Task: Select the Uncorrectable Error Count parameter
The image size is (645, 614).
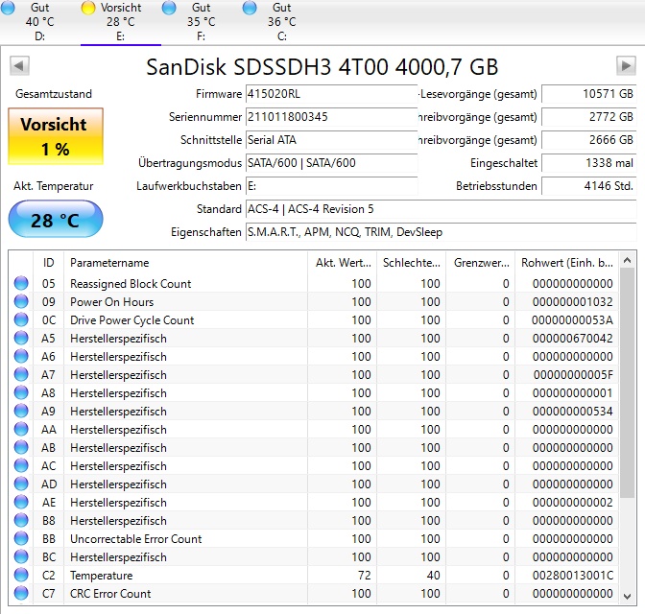Action: tap(135, 539)
